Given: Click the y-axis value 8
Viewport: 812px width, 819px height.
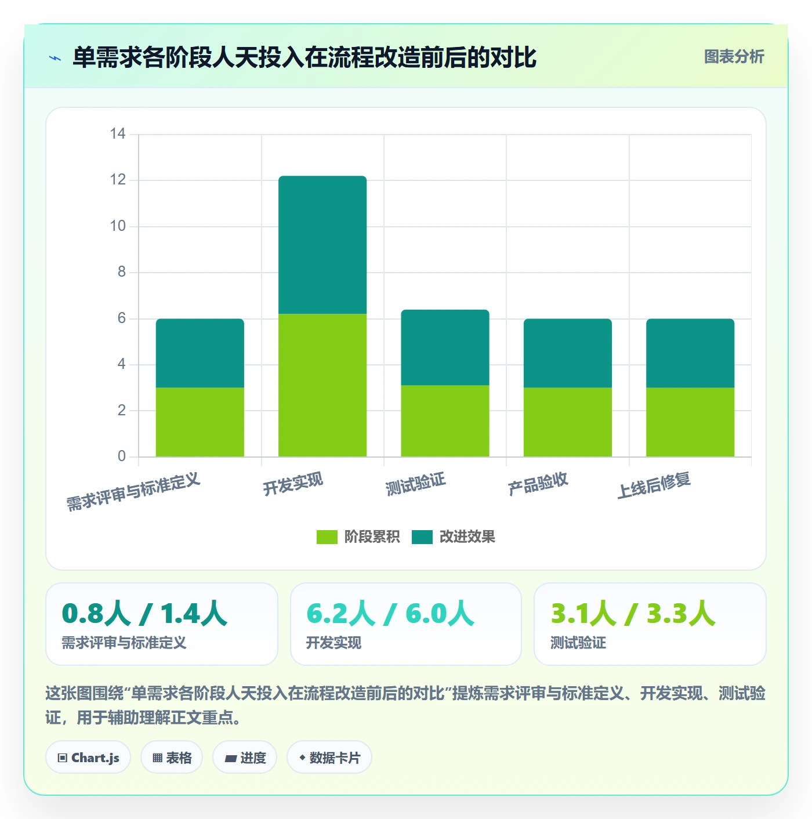Looking at the screenshot, I should (122, 272).
